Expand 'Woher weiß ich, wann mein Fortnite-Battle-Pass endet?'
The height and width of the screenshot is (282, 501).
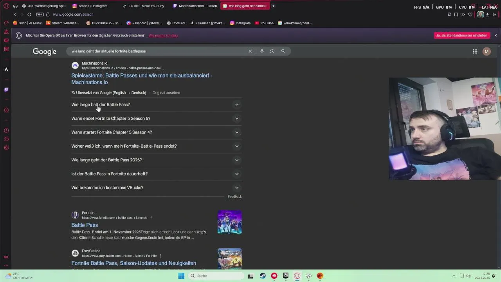click(x=156, y=146)
